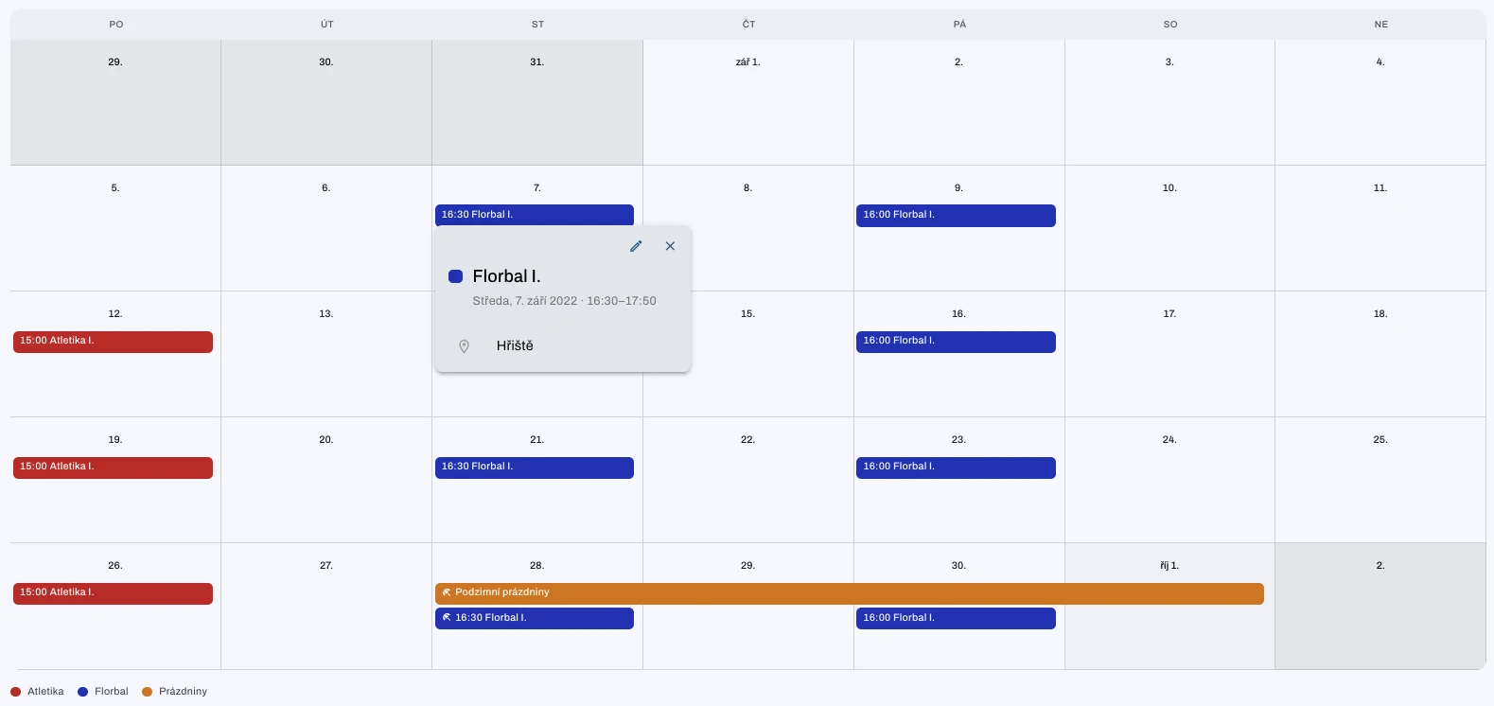
Task: Close the Florbal I. event popup
Action: click(670, 246)
